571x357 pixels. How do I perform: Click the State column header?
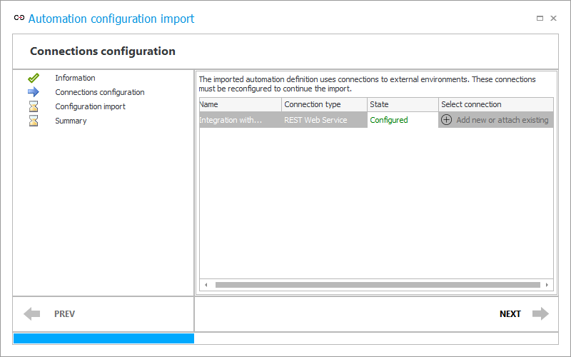pos(403,104)
